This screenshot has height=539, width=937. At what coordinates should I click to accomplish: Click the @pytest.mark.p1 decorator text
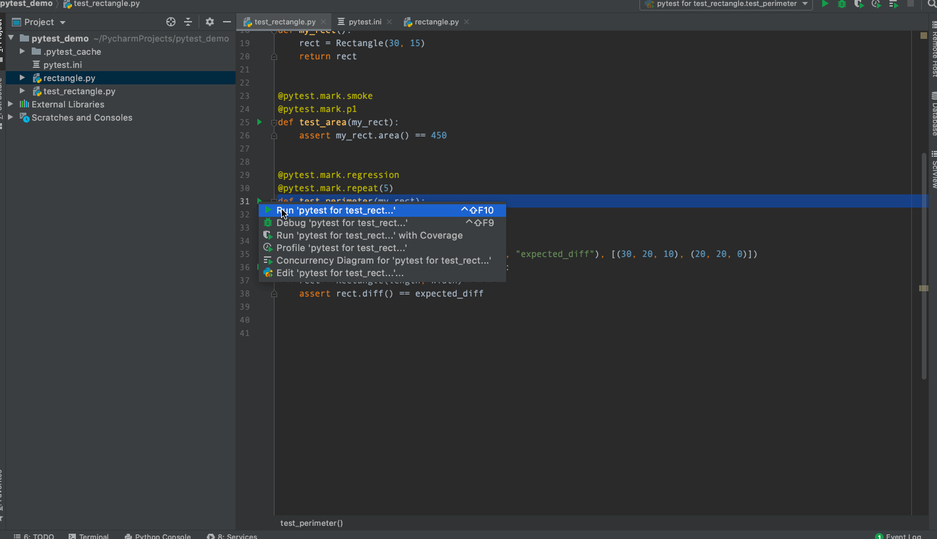coord(317,109)
